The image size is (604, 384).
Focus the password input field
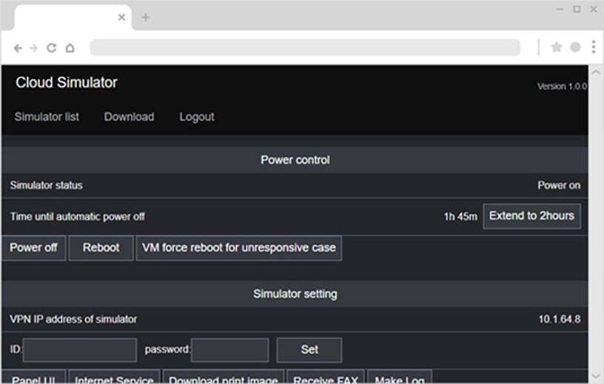click(229, 350)
